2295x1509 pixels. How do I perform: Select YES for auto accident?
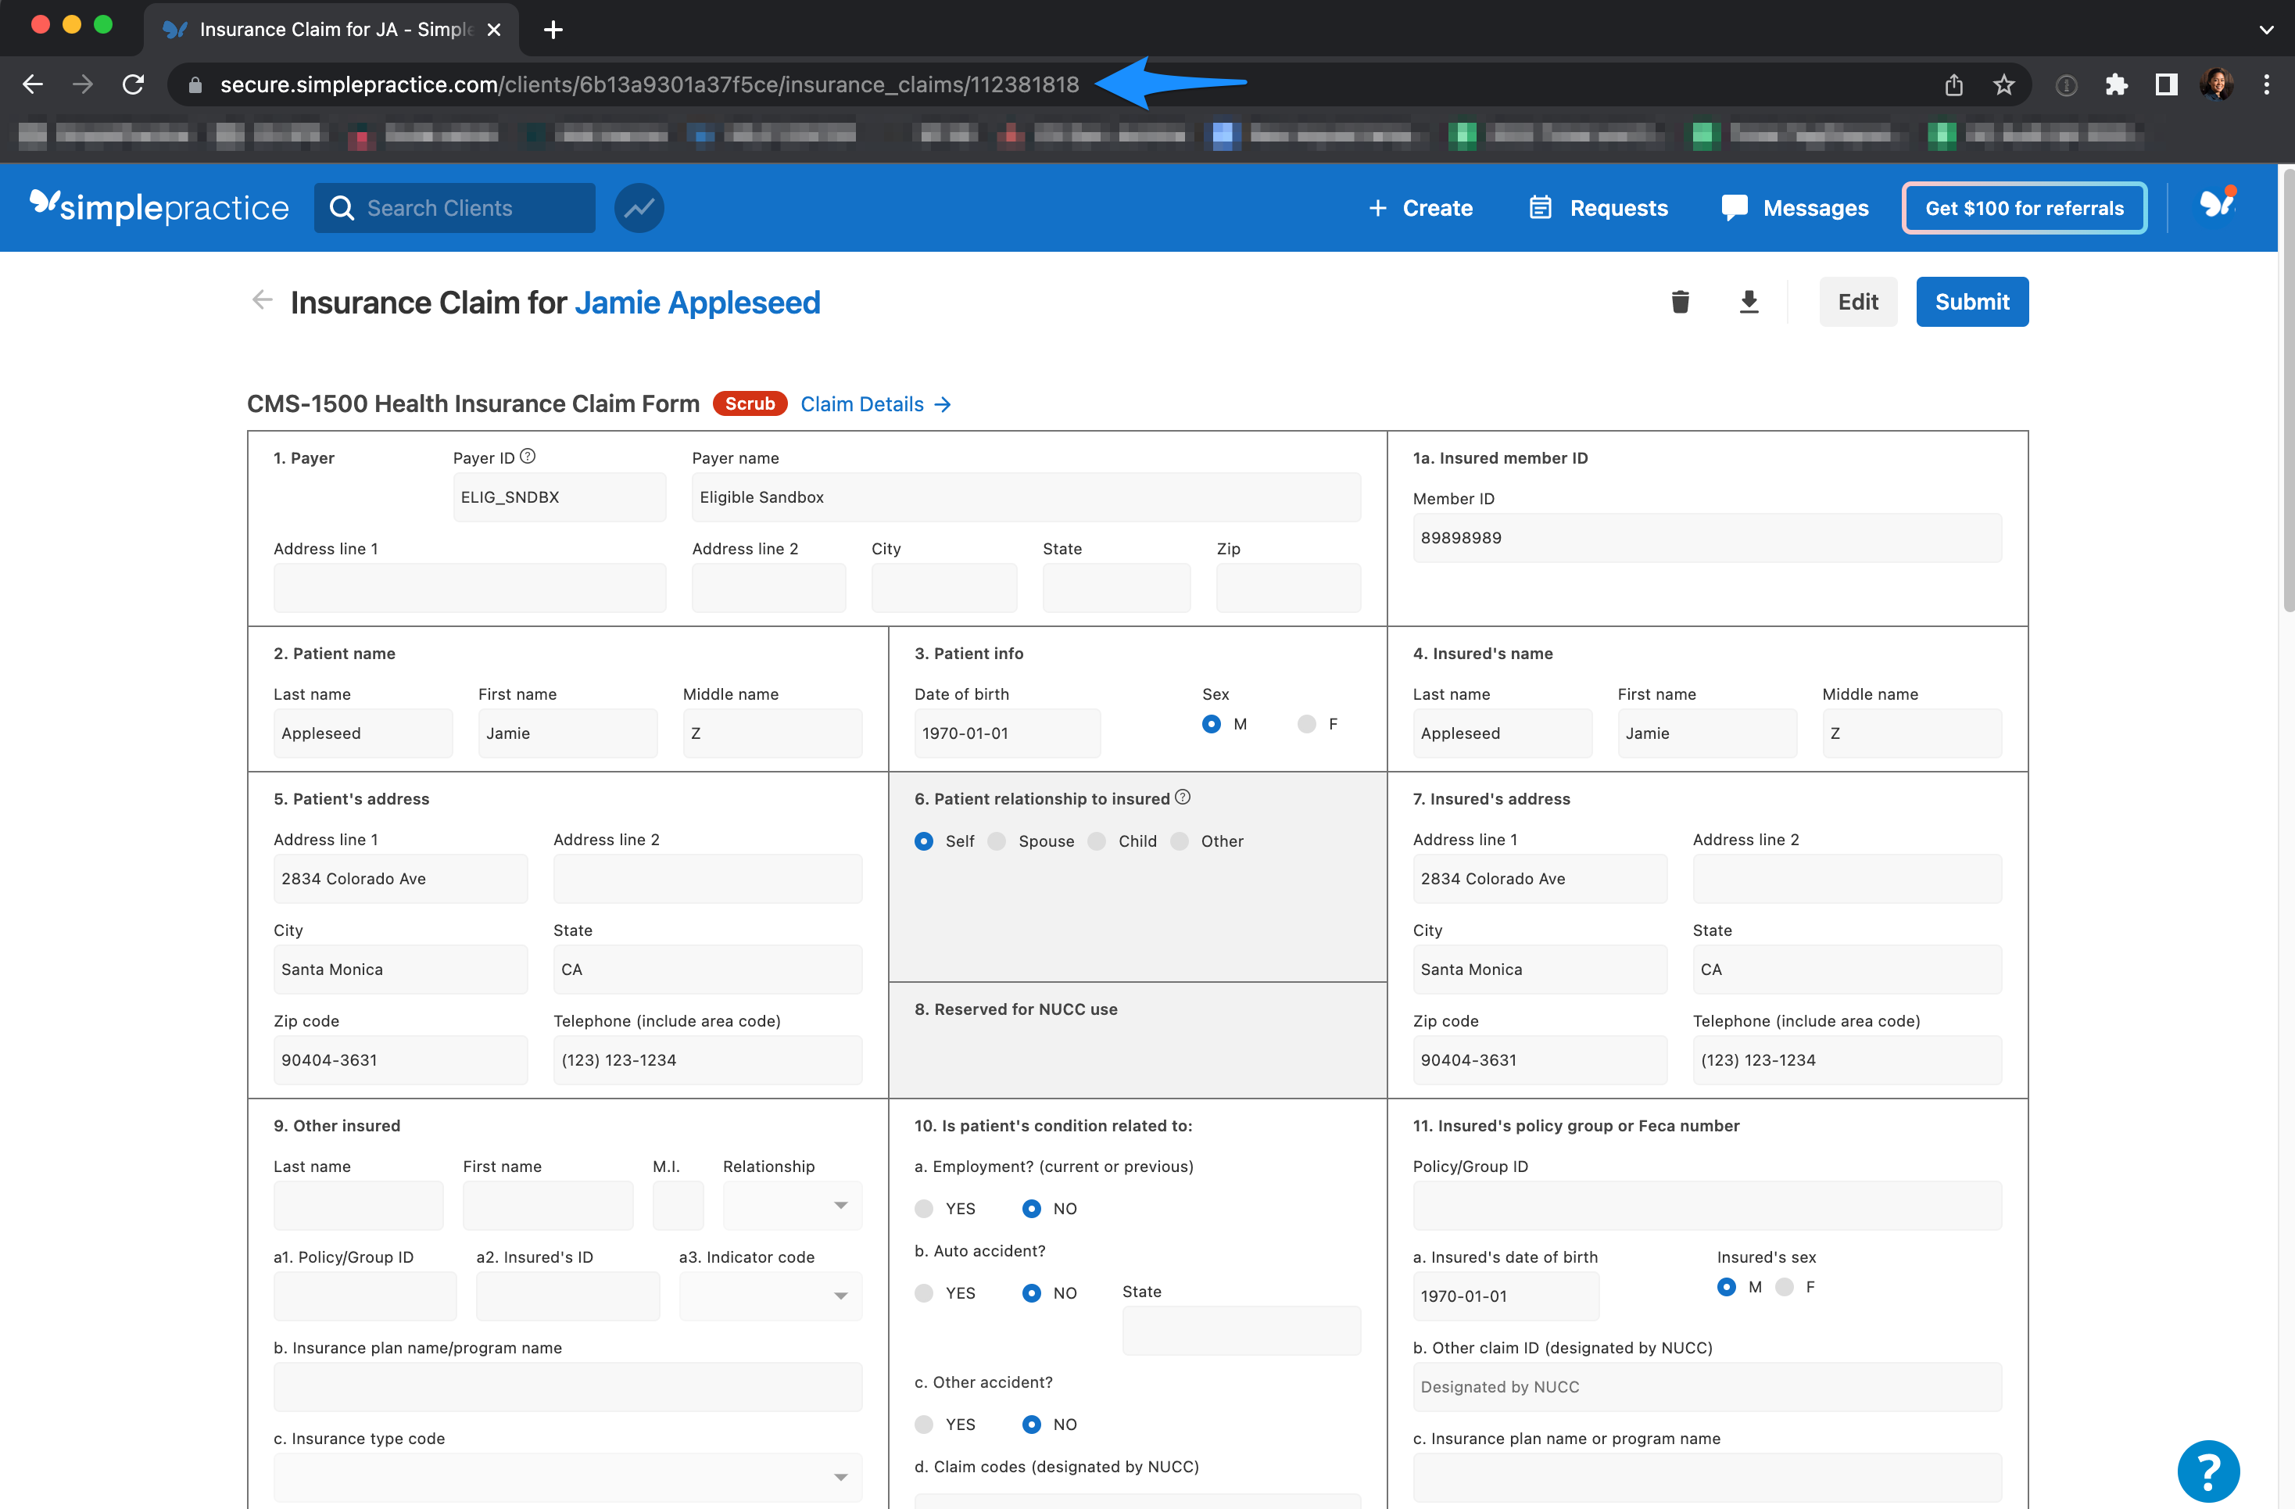tap(924, 1292)
